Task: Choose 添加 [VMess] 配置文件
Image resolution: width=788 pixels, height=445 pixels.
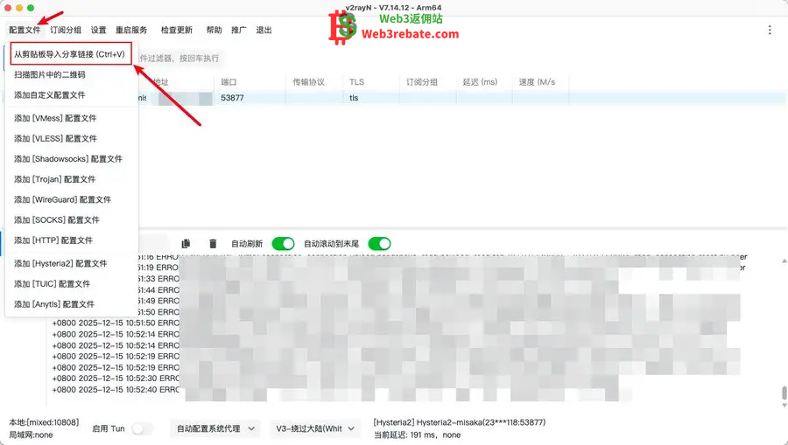Action: [72, 118]
